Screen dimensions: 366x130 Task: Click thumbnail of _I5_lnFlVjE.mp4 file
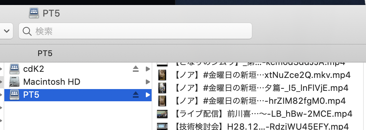pos(162,88)
